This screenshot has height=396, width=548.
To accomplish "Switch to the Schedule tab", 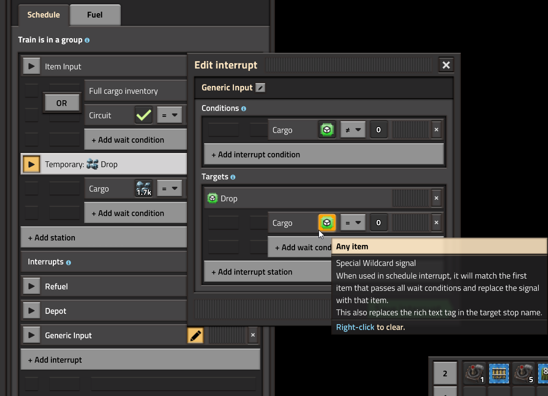I will click(44, 15).
